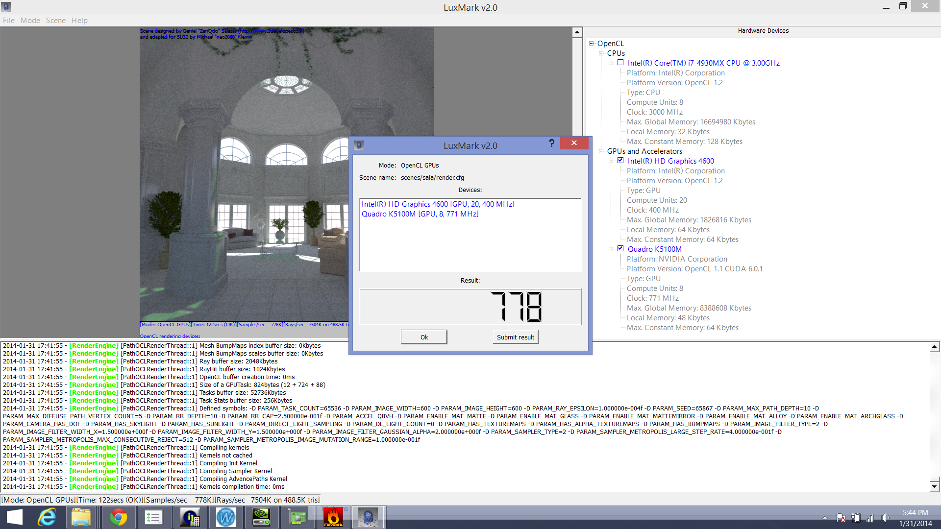Click 'Clock: 3000 MHz' row

pyautogui.click(x=655, y=112)
